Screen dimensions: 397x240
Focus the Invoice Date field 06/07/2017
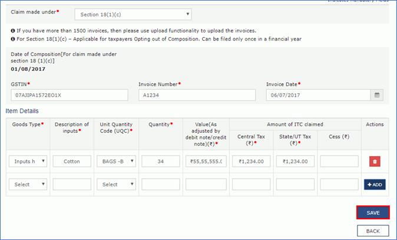tap(318, 95)
